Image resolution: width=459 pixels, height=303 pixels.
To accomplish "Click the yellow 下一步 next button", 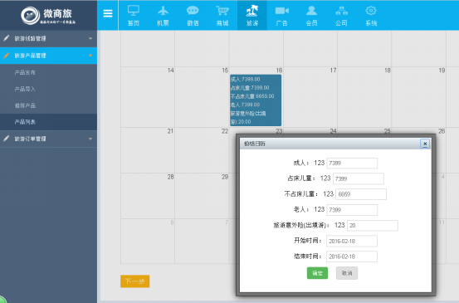I will click(x=135, y=281).
